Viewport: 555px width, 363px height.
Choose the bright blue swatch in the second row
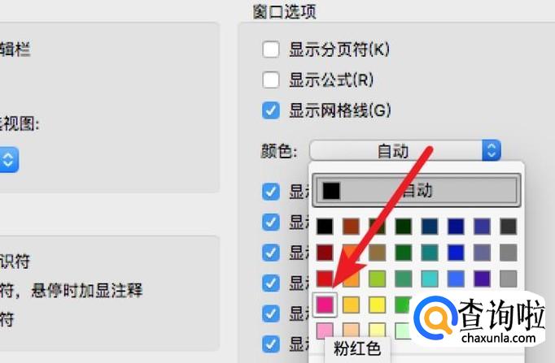click(456, 253)
